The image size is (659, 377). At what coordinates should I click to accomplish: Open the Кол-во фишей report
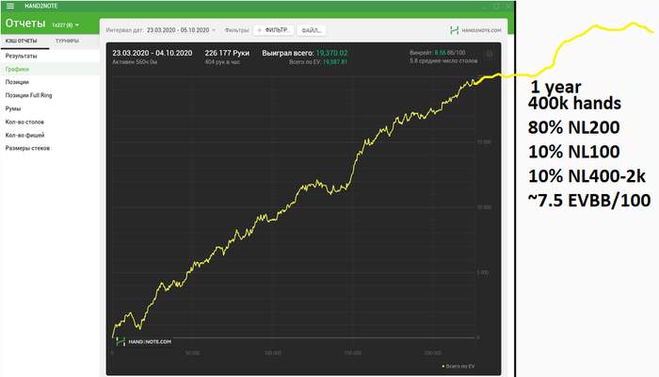(x=25, y=135)
